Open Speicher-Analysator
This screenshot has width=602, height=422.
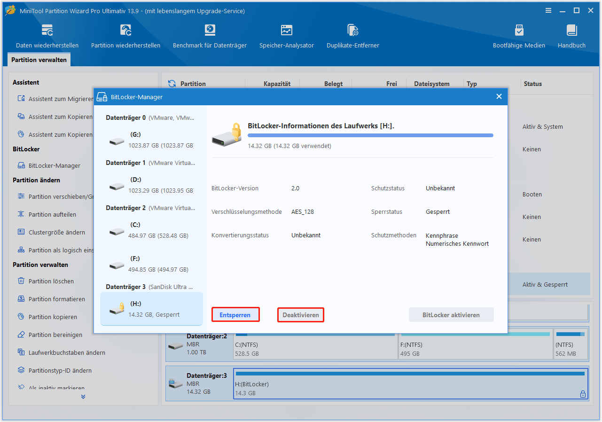coord(286,37)
